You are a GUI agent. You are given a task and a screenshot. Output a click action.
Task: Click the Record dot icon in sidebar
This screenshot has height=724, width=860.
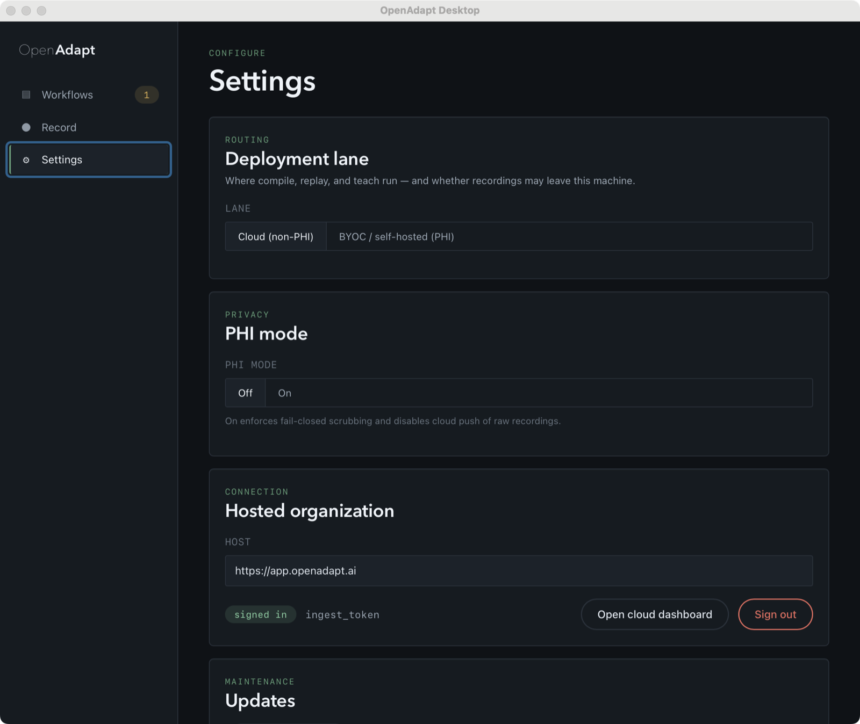[26, 127]
